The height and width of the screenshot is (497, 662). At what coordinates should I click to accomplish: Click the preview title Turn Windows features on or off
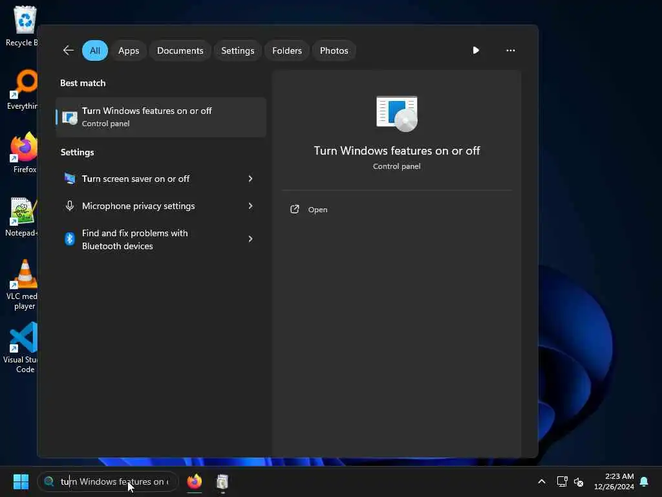(397, 151)
